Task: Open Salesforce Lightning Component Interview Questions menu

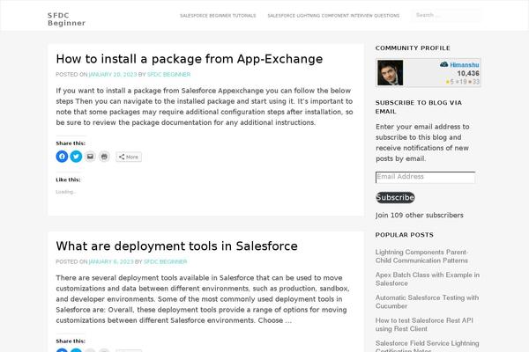Action: point(333,16)
